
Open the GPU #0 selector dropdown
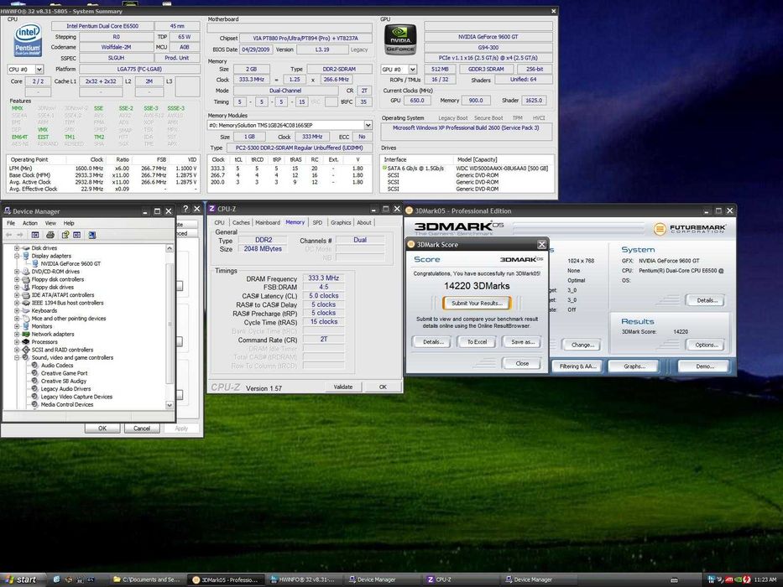pos(412,70)
